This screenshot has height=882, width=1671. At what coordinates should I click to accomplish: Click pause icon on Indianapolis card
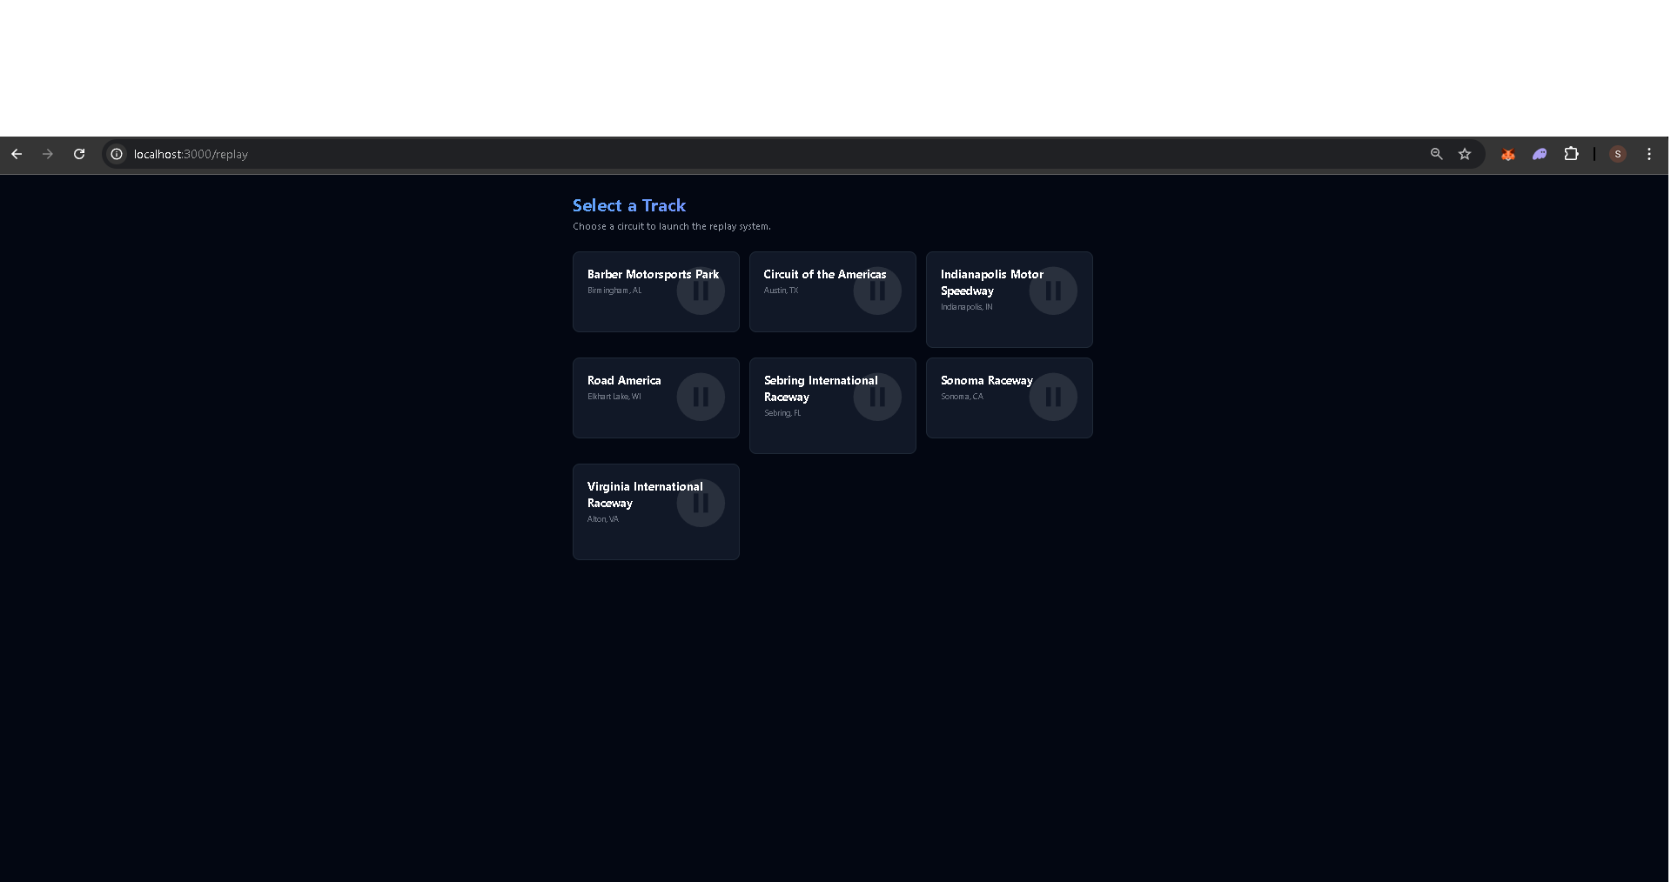pos(1053,291)
